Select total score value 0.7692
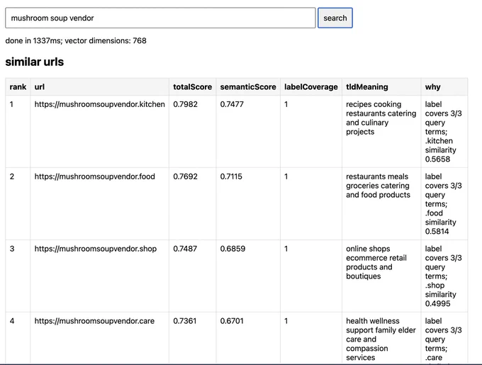The image size is (482, 365). (x=186, y=176)
